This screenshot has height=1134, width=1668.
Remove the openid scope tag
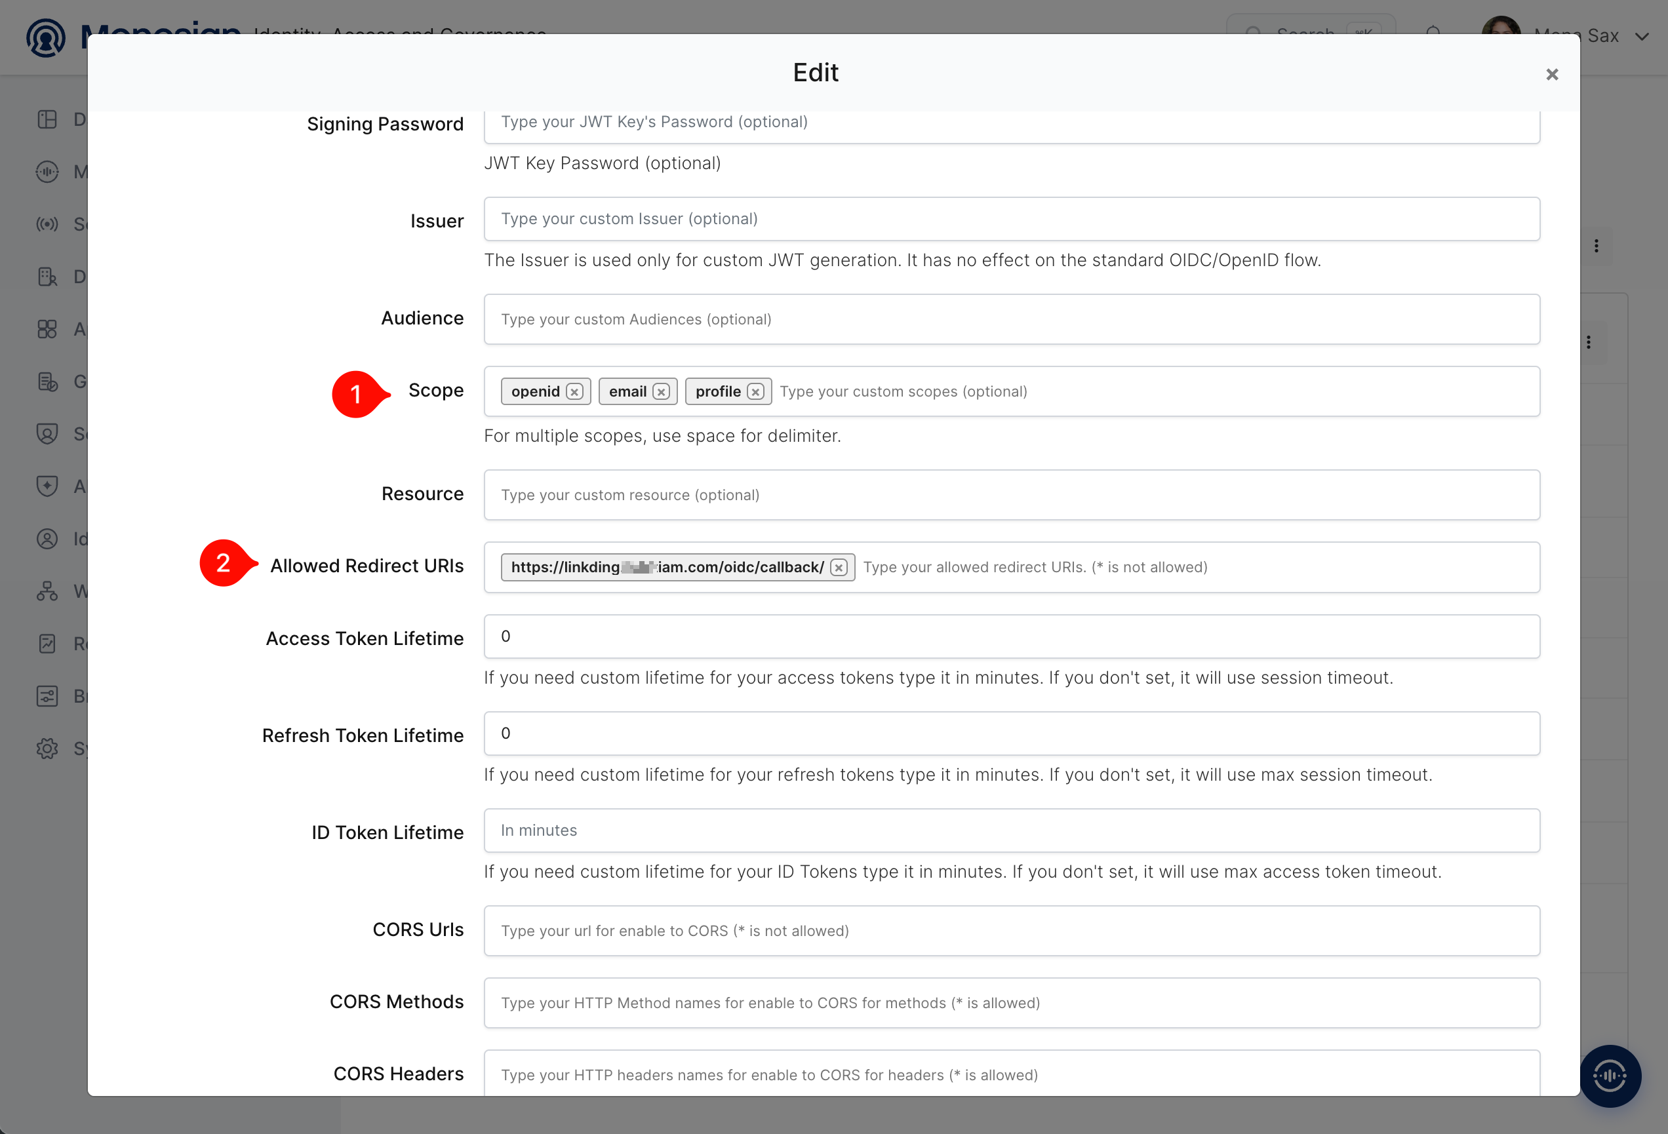(574, 392)
